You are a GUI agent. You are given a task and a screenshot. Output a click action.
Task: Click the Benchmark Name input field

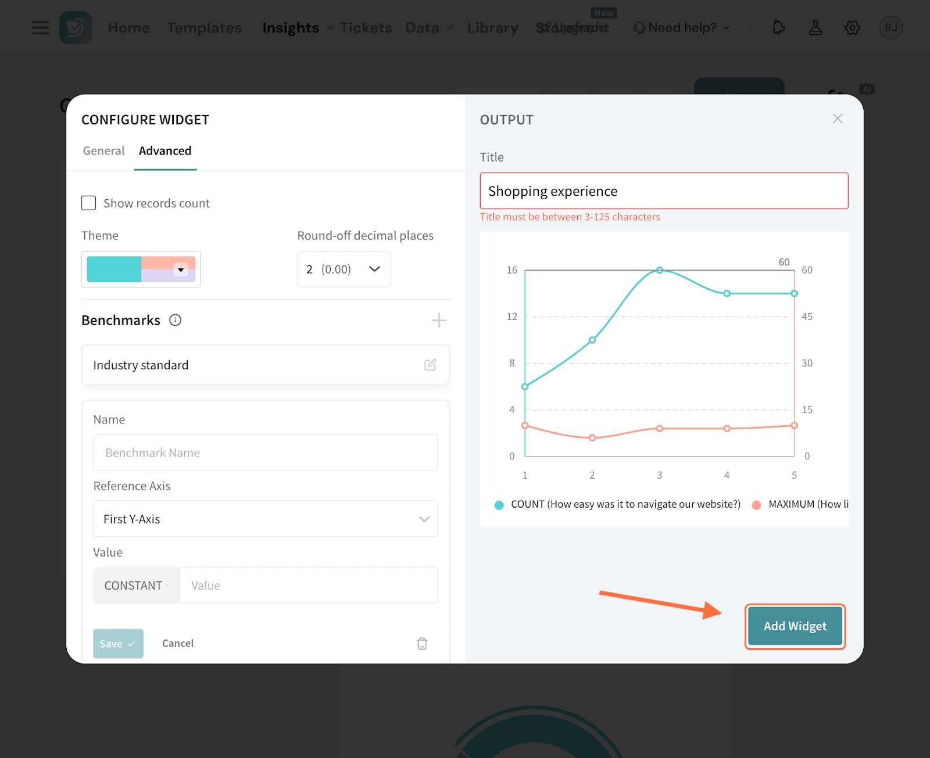[x=265, y=452]
